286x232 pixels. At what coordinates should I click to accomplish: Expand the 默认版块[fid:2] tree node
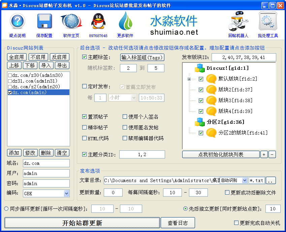click(x=189, y=79)
